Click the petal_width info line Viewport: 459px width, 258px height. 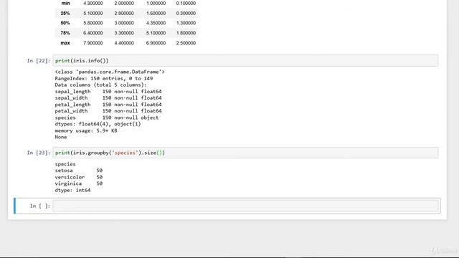click(x=108, y=111)
